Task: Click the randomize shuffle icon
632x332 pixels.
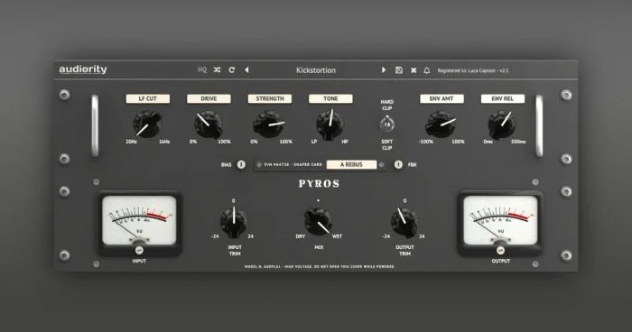Action: point(217,69)
